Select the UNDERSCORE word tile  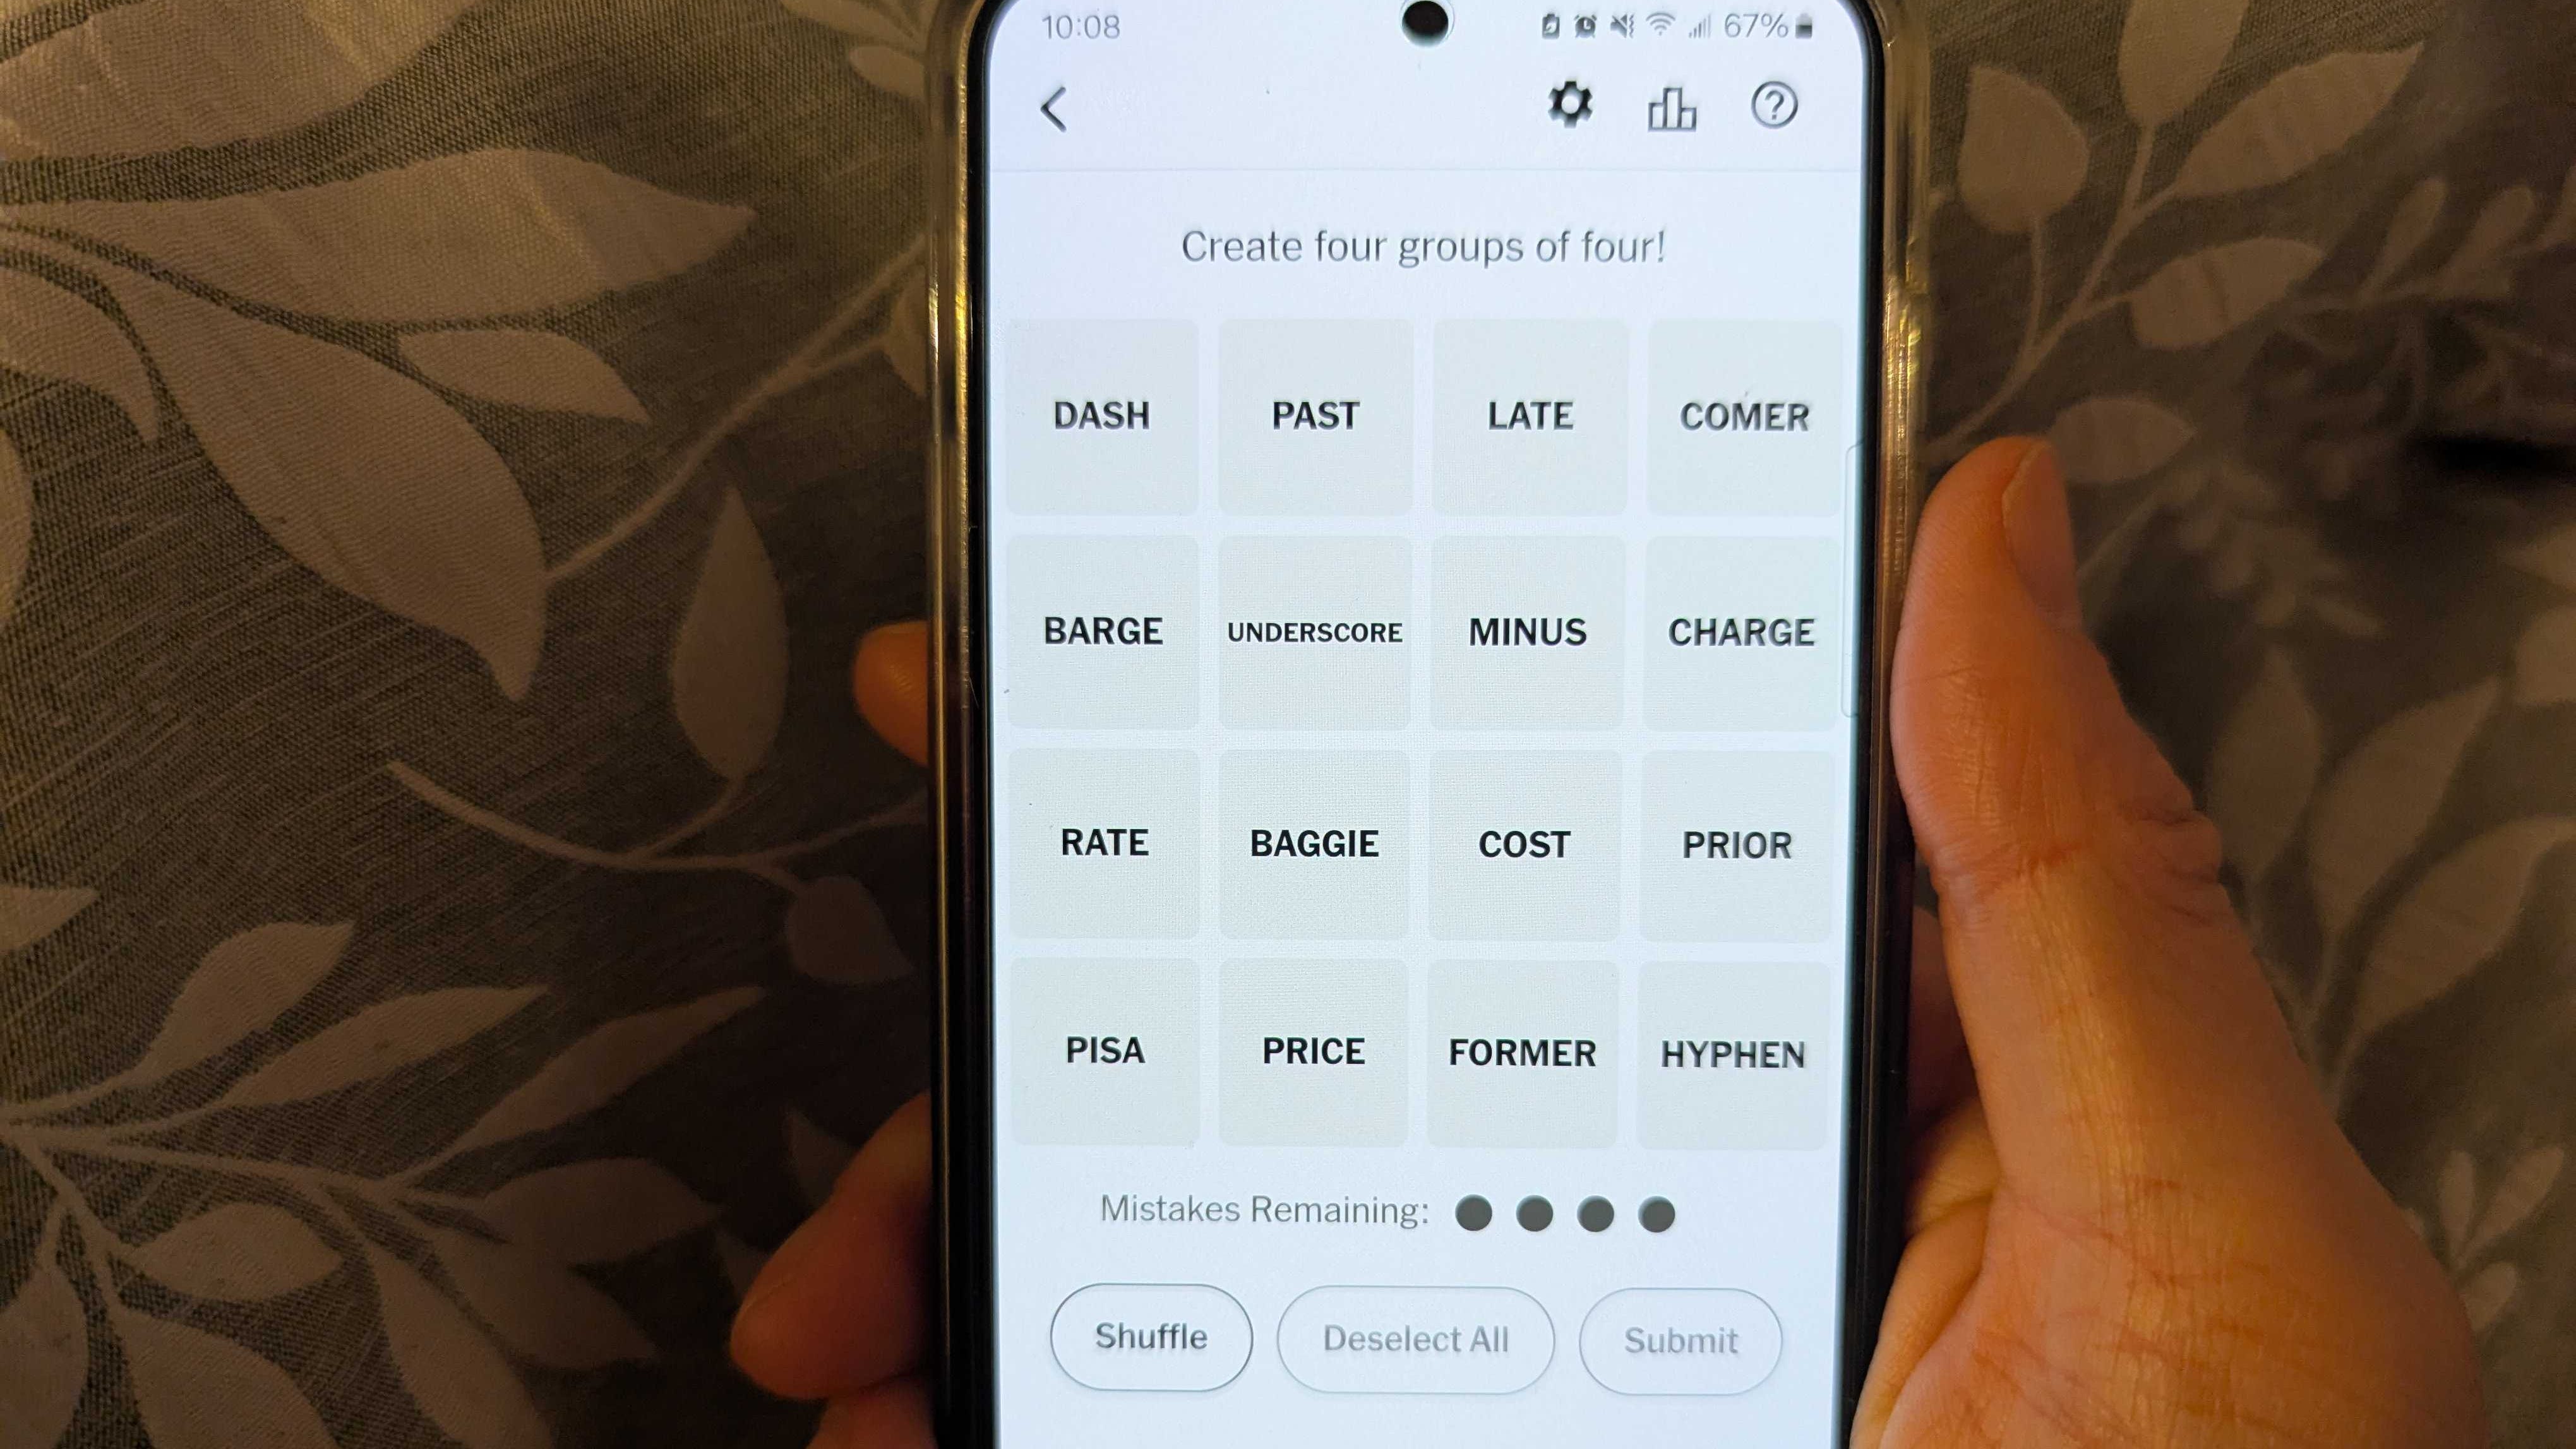(x=1313, y=631)
